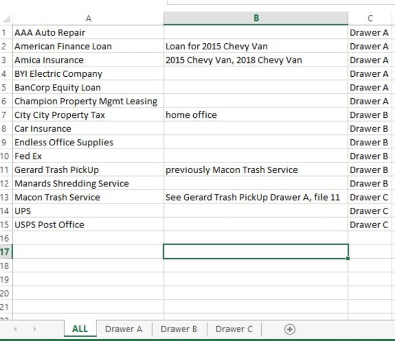Click the BanCorp Equity Loan cell

[x=88, y=87]
